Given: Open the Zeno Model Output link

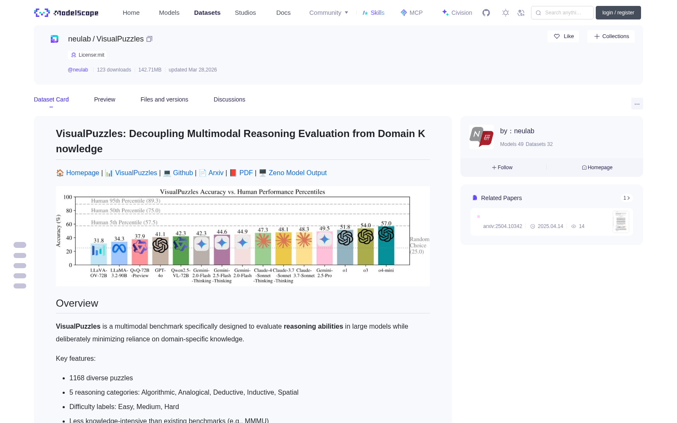Looking at the screenshot, I should point(297,173).
